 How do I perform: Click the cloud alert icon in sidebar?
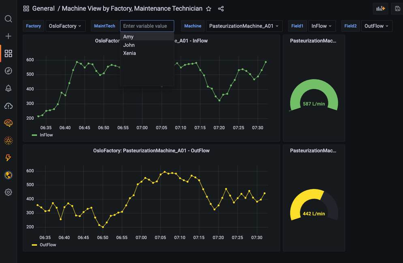[8, 105]
